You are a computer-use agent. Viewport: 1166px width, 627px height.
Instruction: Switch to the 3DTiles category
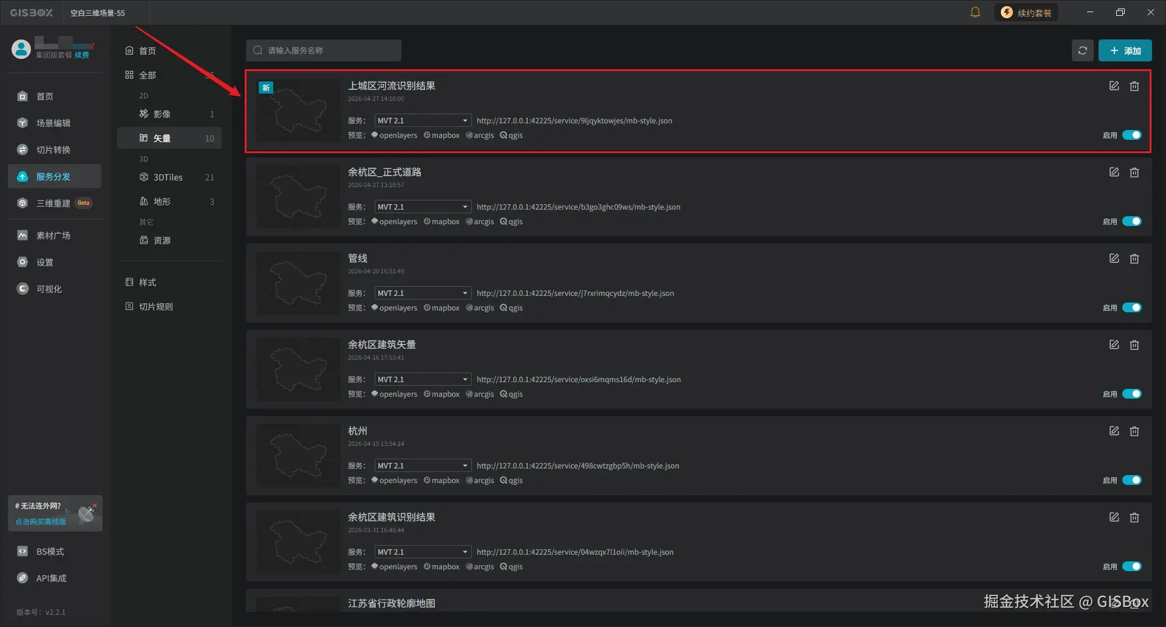(x=167, y=177)
